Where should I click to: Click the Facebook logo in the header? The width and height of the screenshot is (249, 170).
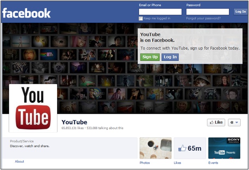(x=26, y=13)
